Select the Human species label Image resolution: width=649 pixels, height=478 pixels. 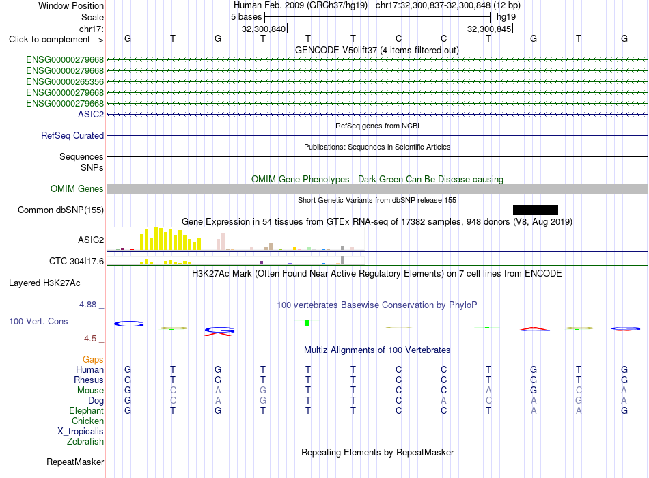[x=89, y=369]
